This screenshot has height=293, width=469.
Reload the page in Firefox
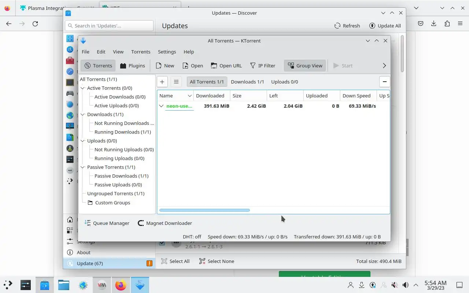click(35, 23)
